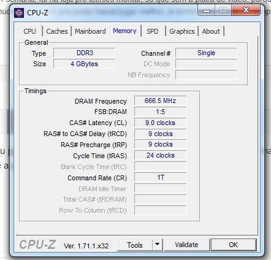Image resolution: width=271 pixels, height=260 pixels.
Task: Click the CPU-Z title bar app icon
Action: click(x=19, y=13)
